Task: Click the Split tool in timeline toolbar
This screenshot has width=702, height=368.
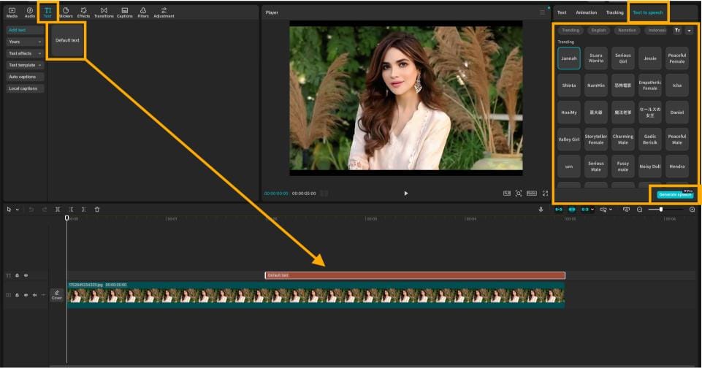Action: [x=58, y=210]
